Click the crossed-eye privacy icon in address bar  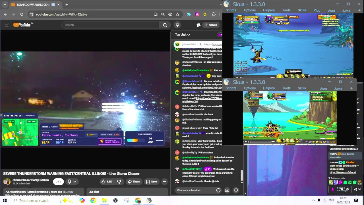coord(170,14)
